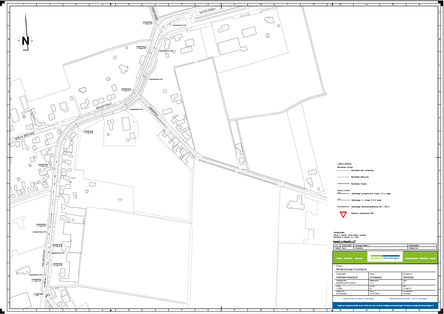Click the Verkeersbesluit field in title block
The image size is (444, 314).
point(347,277)
